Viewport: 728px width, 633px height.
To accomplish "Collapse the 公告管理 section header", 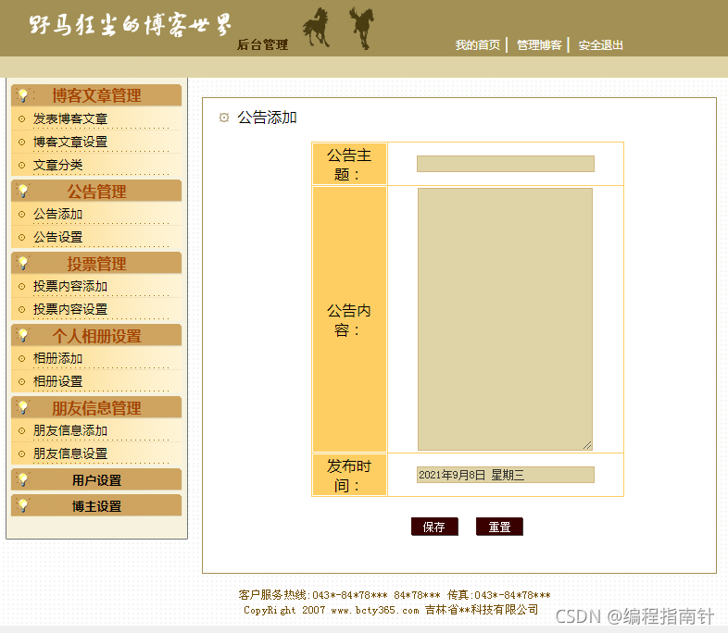I will coord(96,191).
